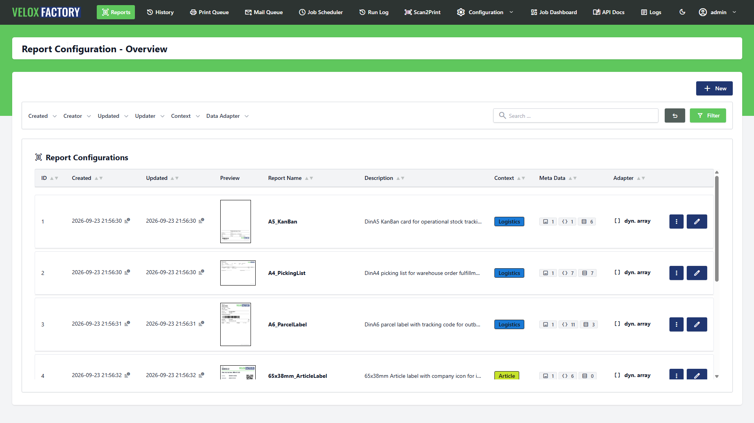Click the New report button

pyautogui.click(x=714, y=88)
